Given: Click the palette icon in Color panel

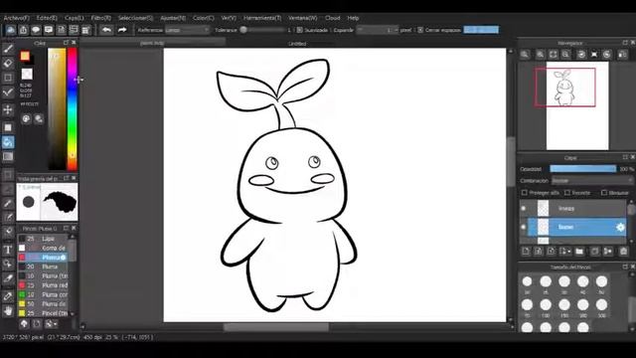Looking at the screenshot, I should coord(27,119).
